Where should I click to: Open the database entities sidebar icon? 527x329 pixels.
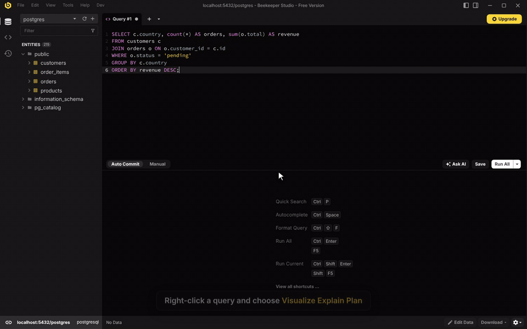coord(8,21)
